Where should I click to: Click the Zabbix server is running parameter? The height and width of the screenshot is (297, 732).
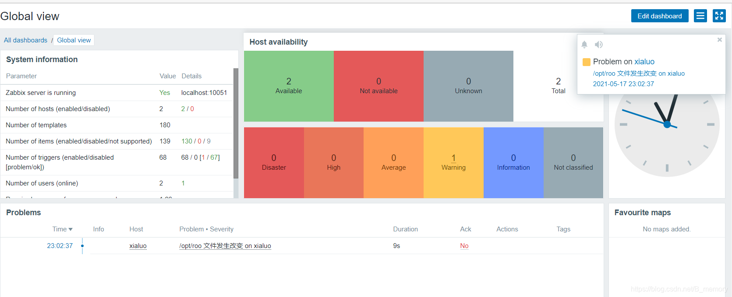[x=41, y=93]
